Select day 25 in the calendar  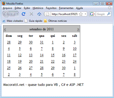point(9,68)
